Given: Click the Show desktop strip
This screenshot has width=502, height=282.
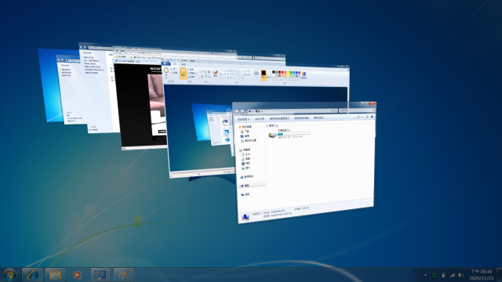Looking at the screenshot, I should [x=499, y=275].
